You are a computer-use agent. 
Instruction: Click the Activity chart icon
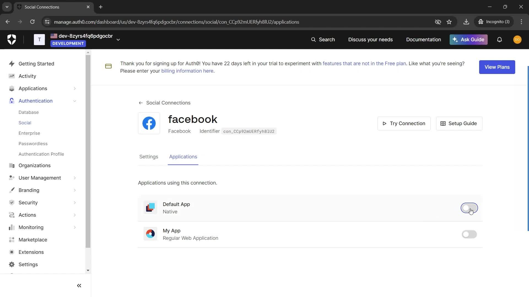[12, 76]
